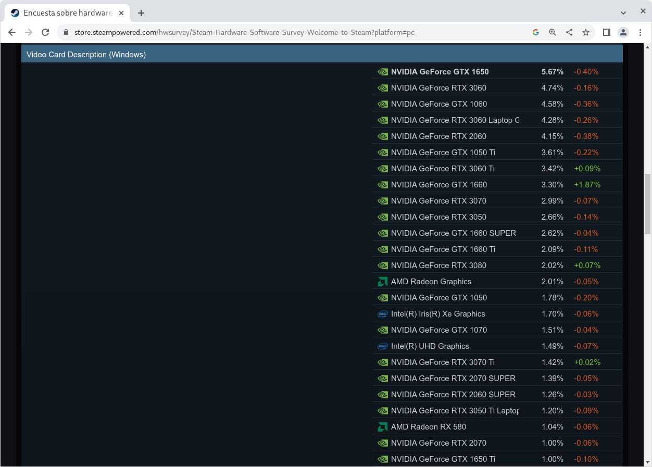Click the Intel logo beside UHD Graphics

[x=383, y=346]
